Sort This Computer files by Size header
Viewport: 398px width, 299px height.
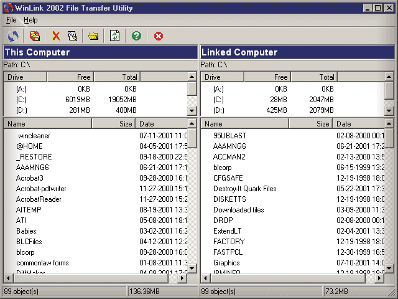point(113,124)
